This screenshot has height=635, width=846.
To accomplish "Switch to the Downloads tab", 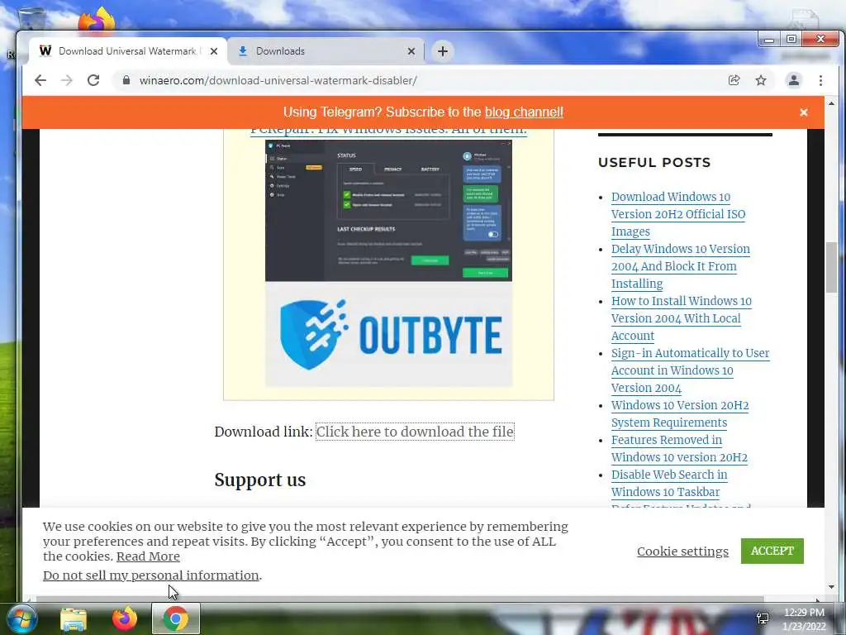I will (x=326, y=51).
